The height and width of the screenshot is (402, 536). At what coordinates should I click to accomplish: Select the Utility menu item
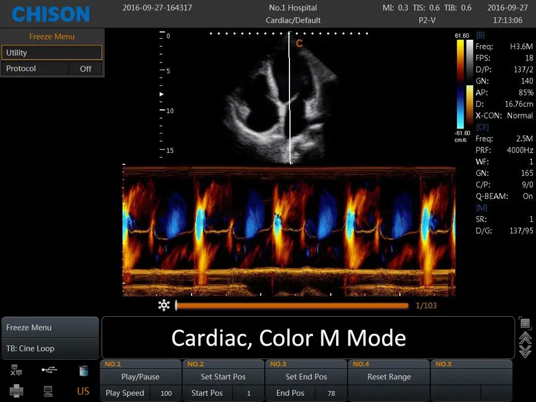[x=51, y=53]
